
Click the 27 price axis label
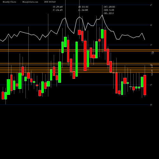151,85
